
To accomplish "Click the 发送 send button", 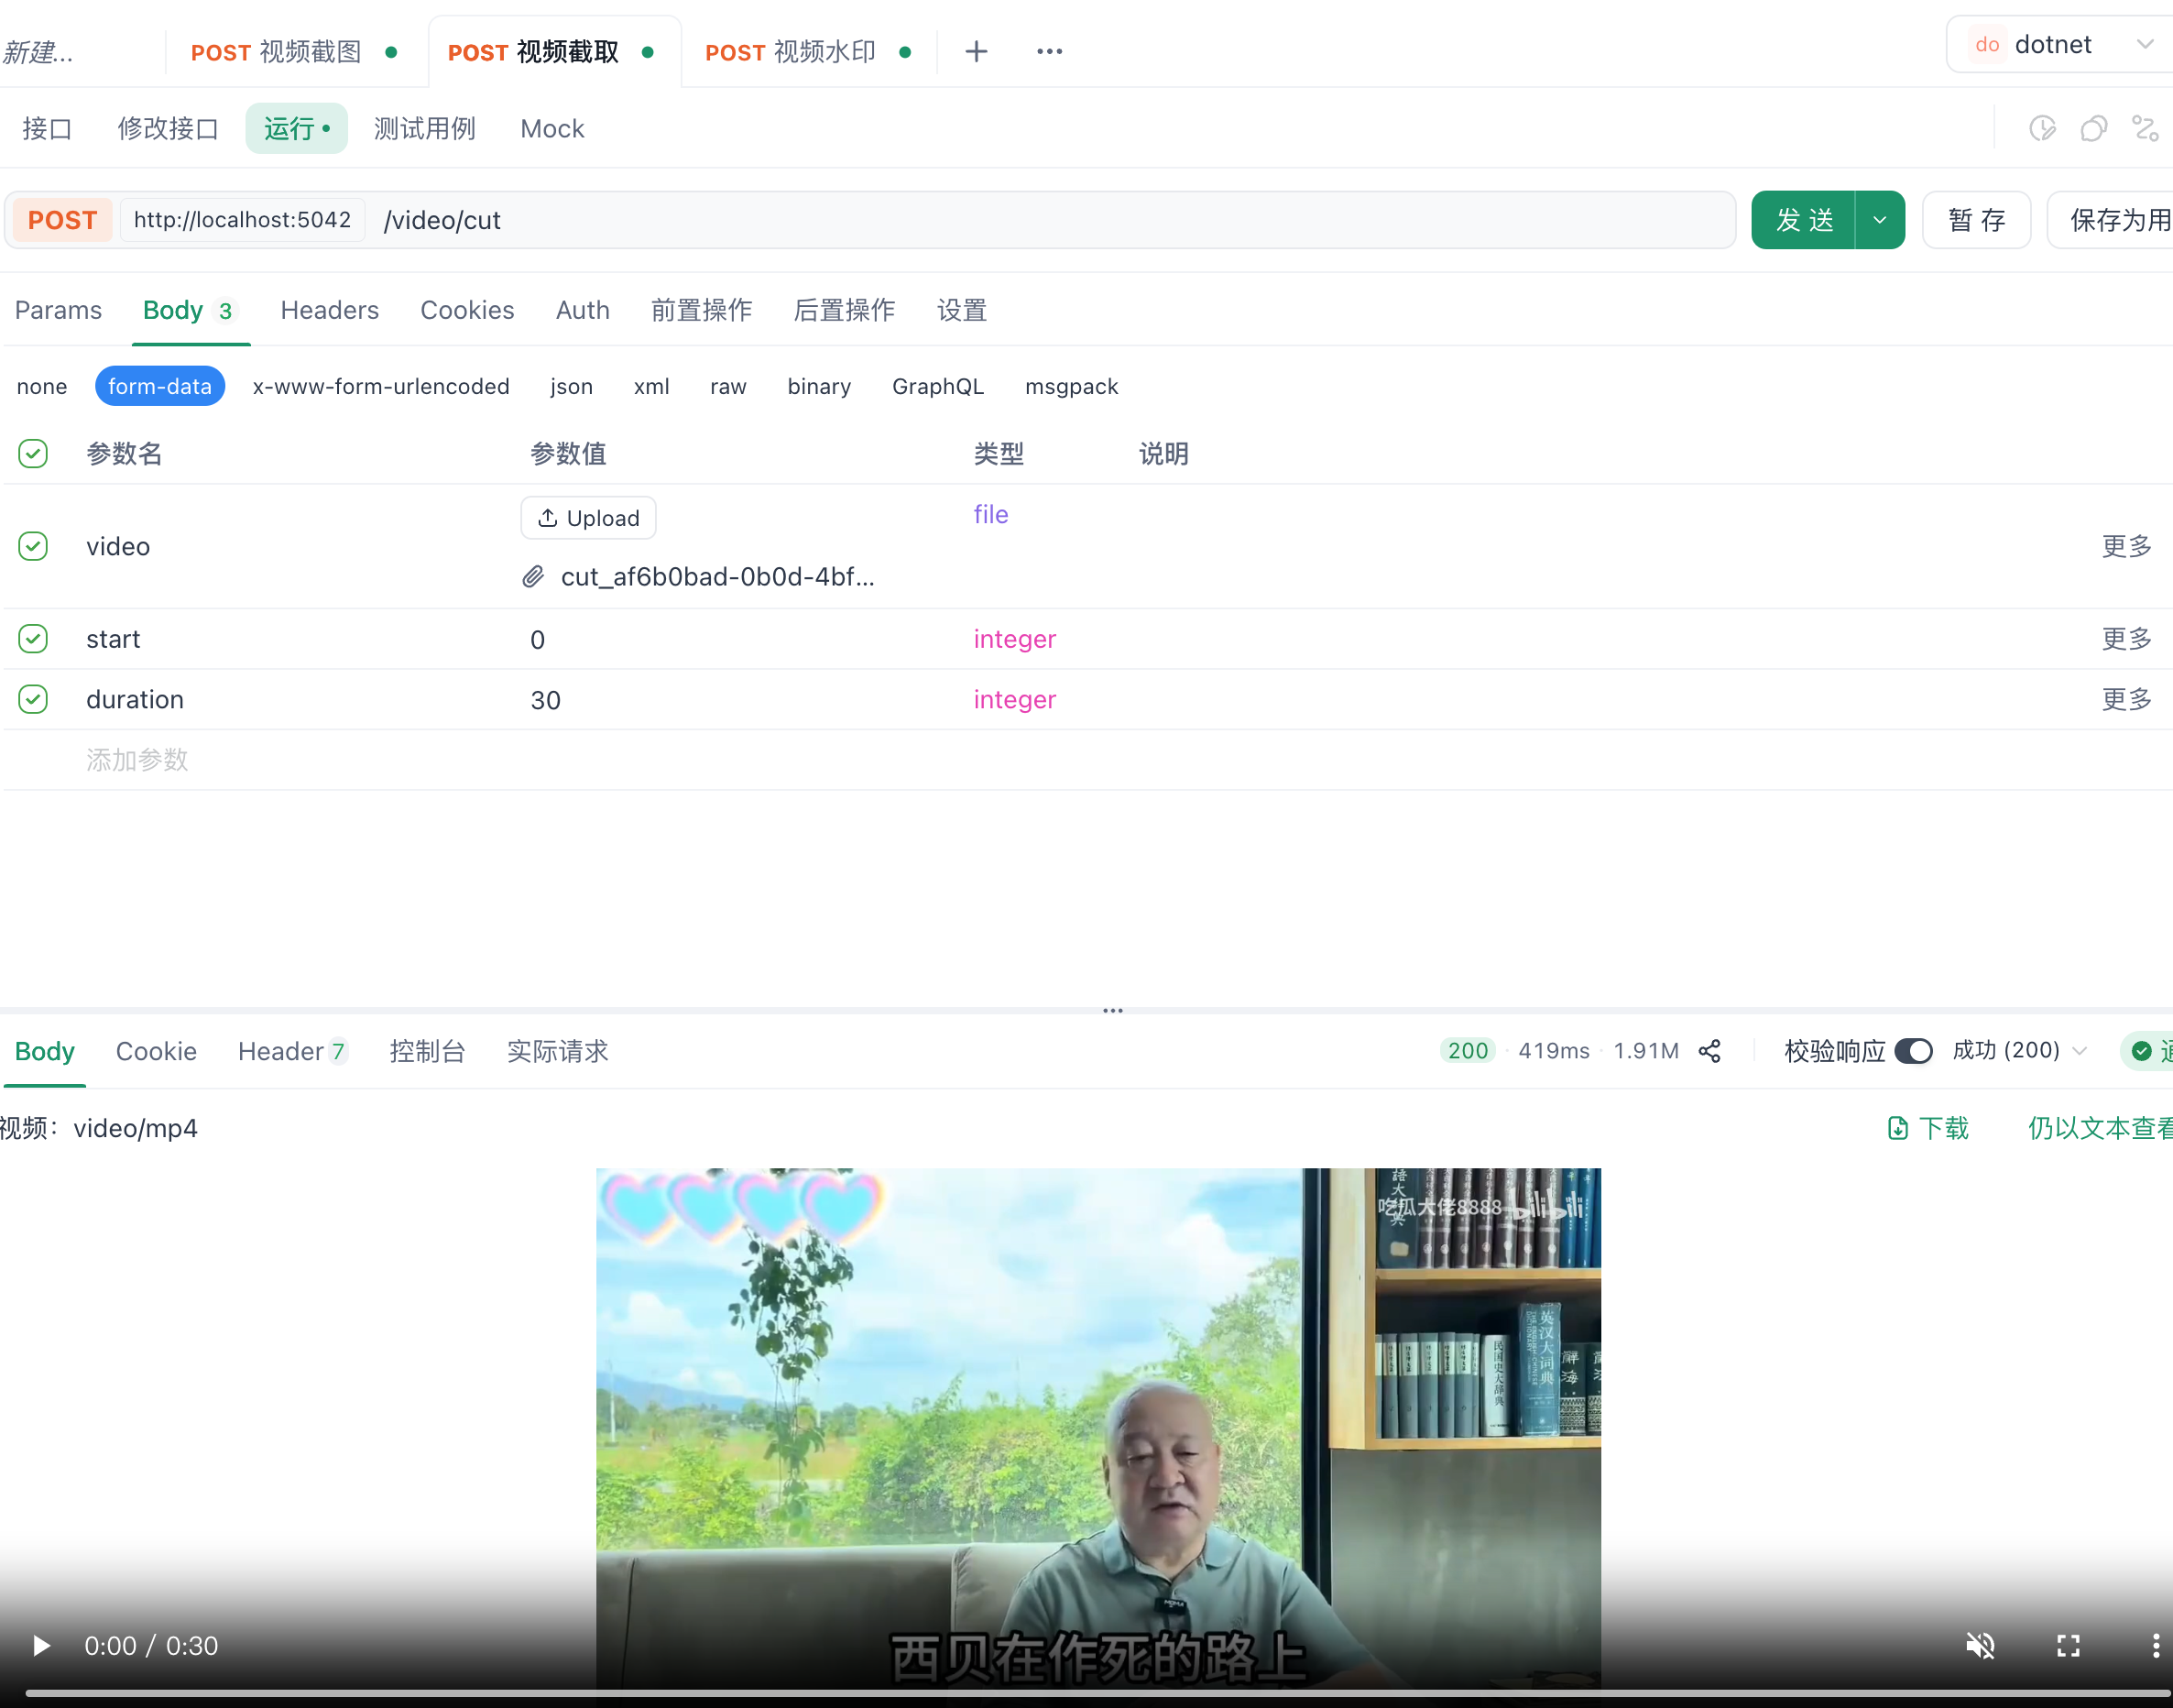I will click(x=1803, y=220).
